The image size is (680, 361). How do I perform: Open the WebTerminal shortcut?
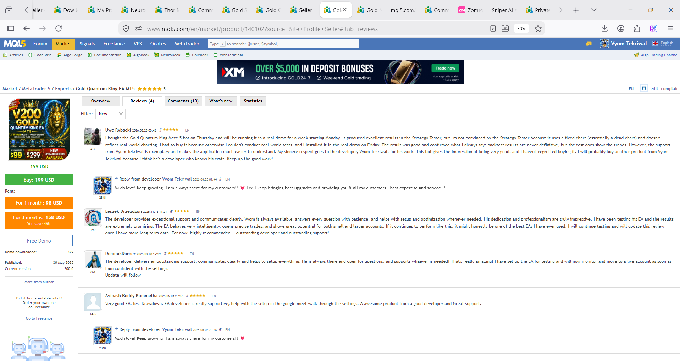[x=228, y=55]
